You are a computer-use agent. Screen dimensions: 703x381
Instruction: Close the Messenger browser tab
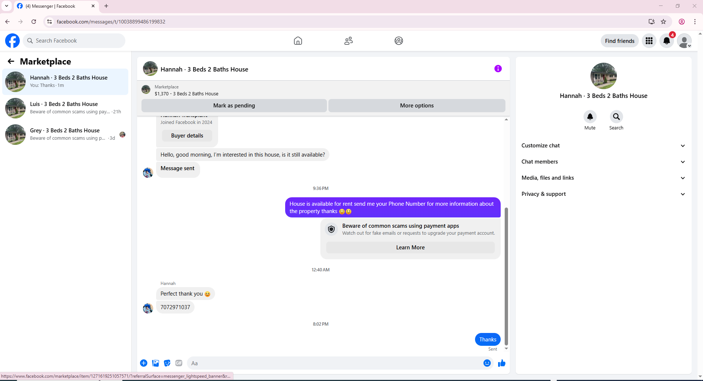point(93,6)
